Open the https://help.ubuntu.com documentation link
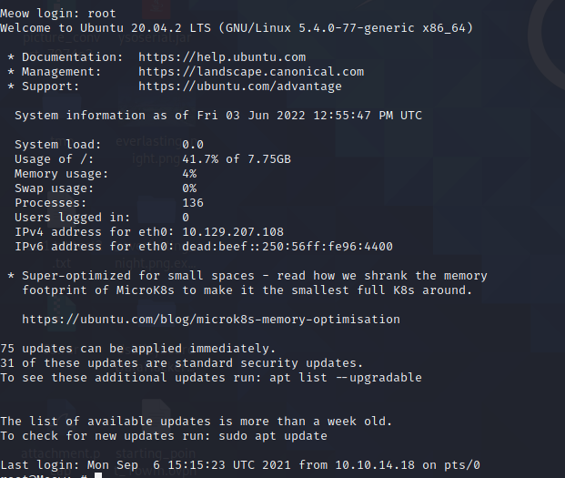The width and height of the screenshot is (565, 478). [x=222, y=57]
